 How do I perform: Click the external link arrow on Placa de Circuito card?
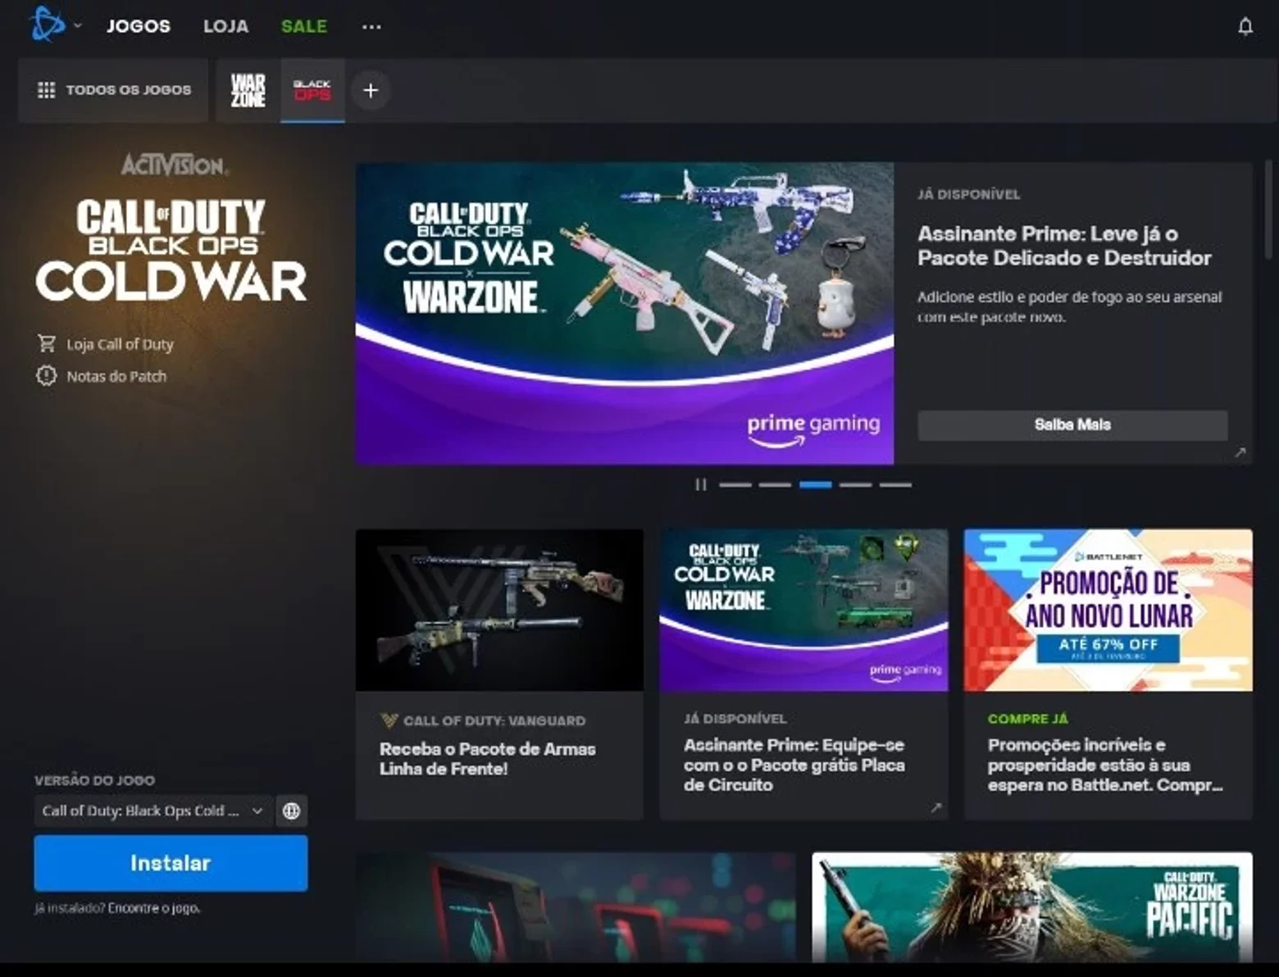click(x=935, y=807)
